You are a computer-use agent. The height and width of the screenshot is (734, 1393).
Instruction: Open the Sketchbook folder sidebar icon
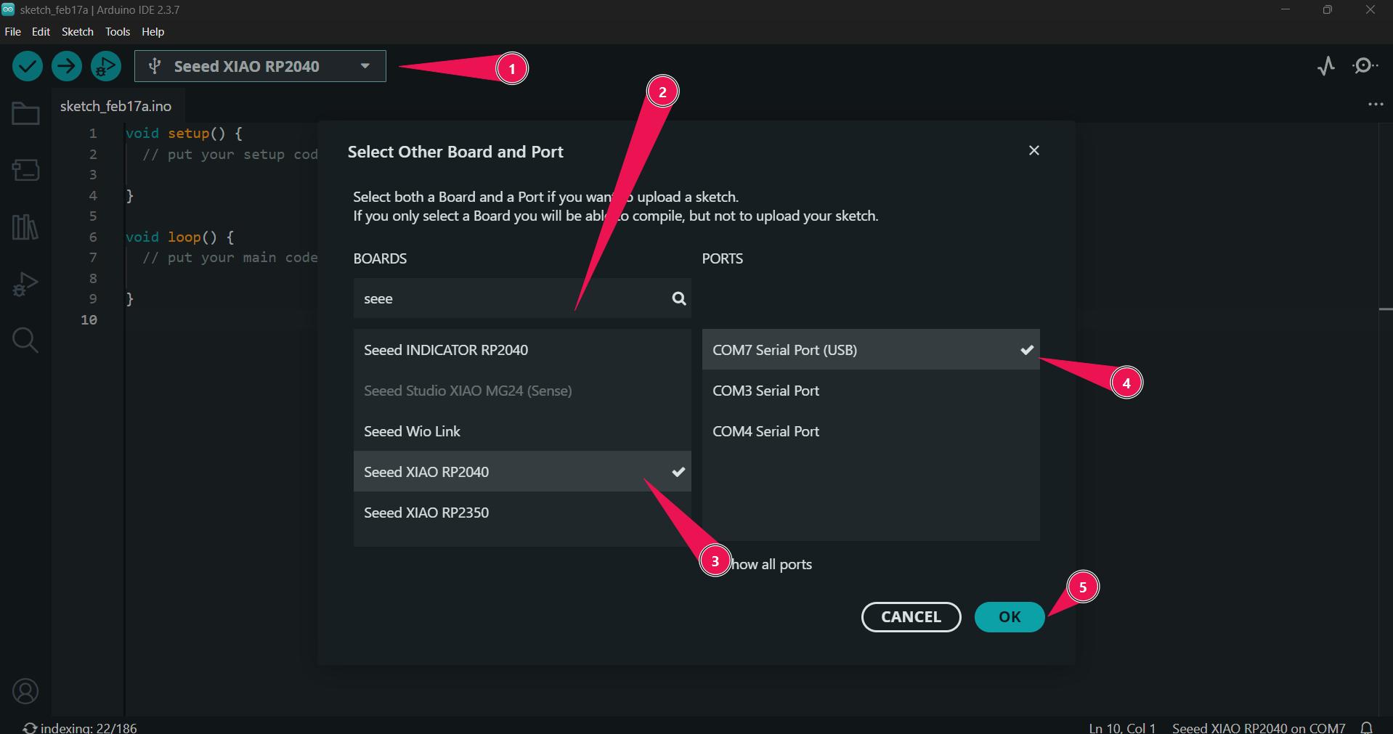(x=25, y=114)
